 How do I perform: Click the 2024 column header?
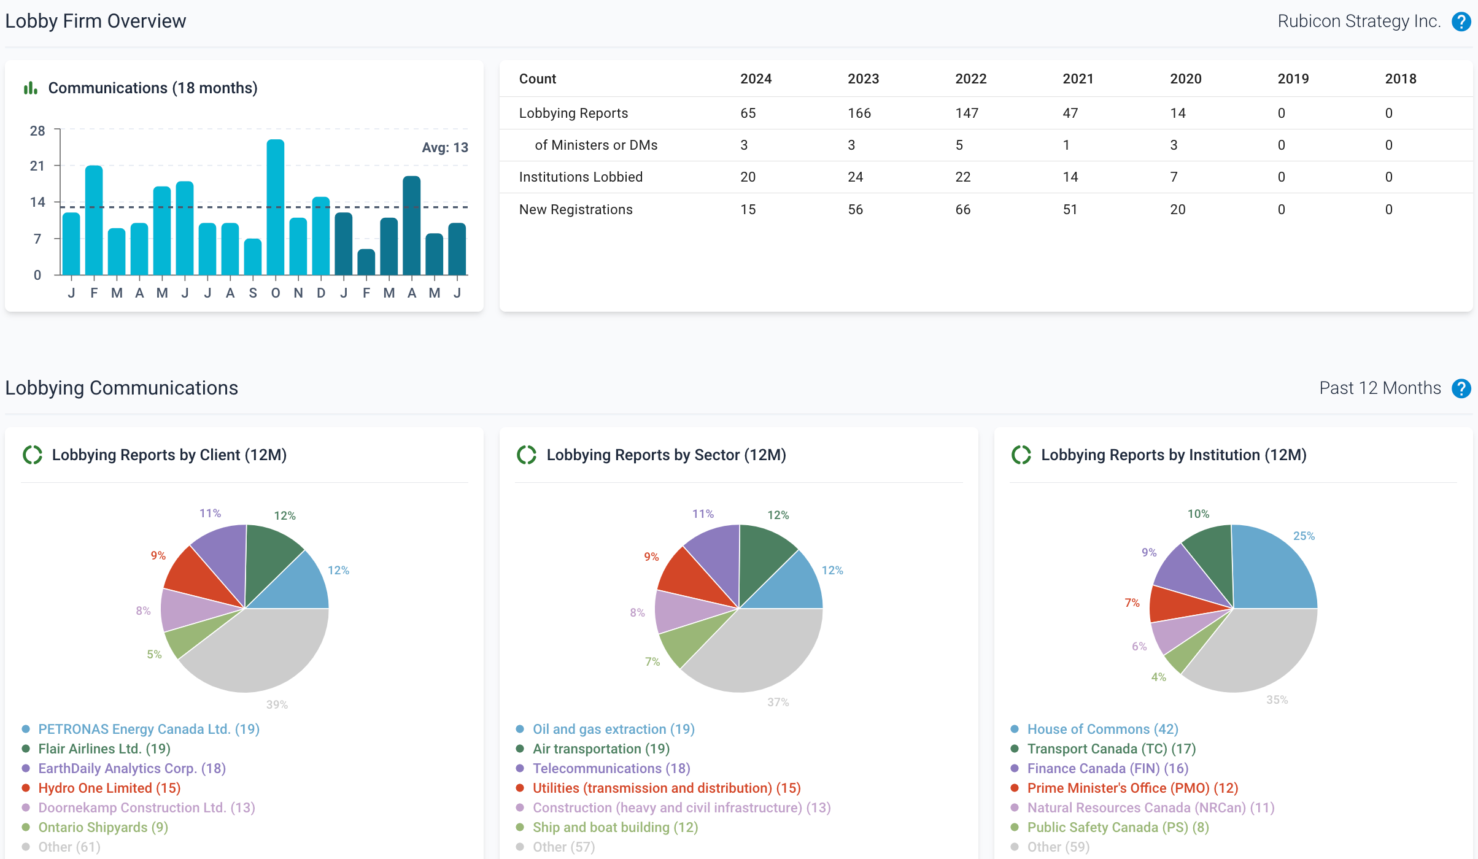pos(756,79)
